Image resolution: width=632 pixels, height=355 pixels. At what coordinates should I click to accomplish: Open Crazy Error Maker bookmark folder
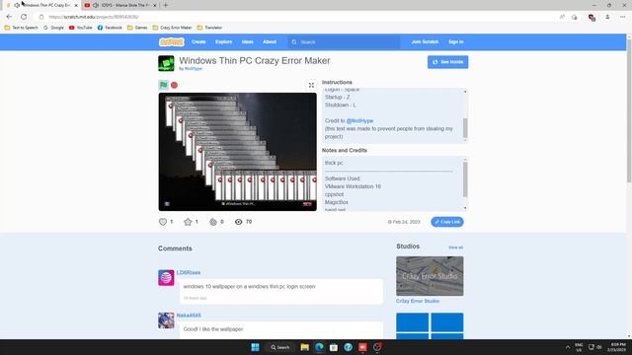pos(172,28)
